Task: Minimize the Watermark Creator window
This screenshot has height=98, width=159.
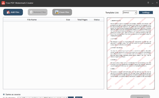Action: (x=153, y=3)
